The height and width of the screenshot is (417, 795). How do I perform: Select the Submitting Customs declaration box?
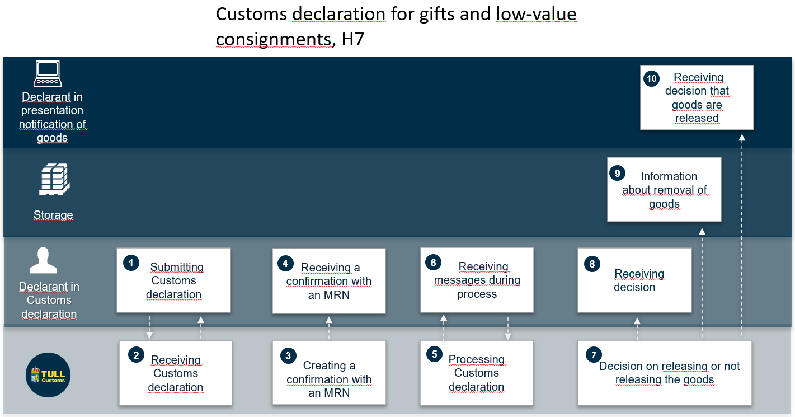(173, 280)
